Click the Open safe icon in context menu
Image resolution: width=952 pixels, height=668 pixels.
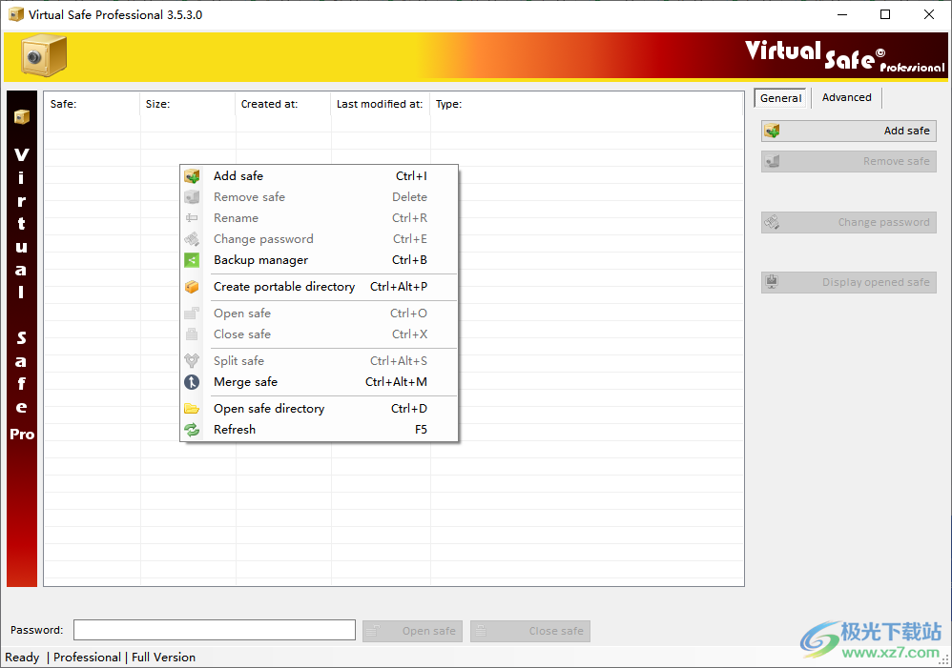(192, 314)
